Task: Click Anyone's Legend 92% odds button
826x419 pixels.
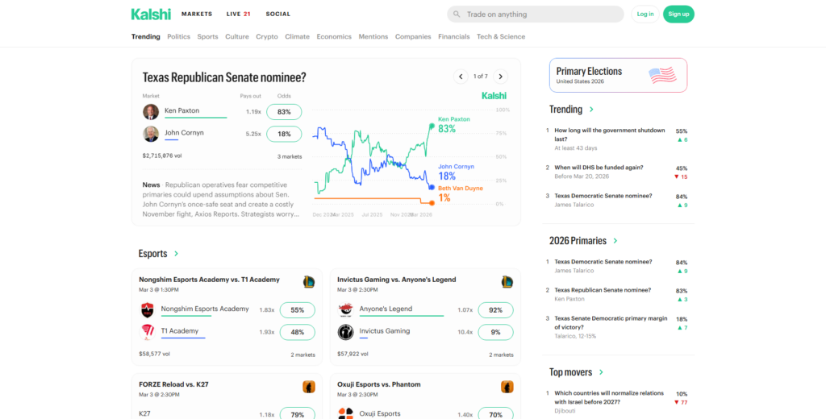Action: click(x=496, y=310)
